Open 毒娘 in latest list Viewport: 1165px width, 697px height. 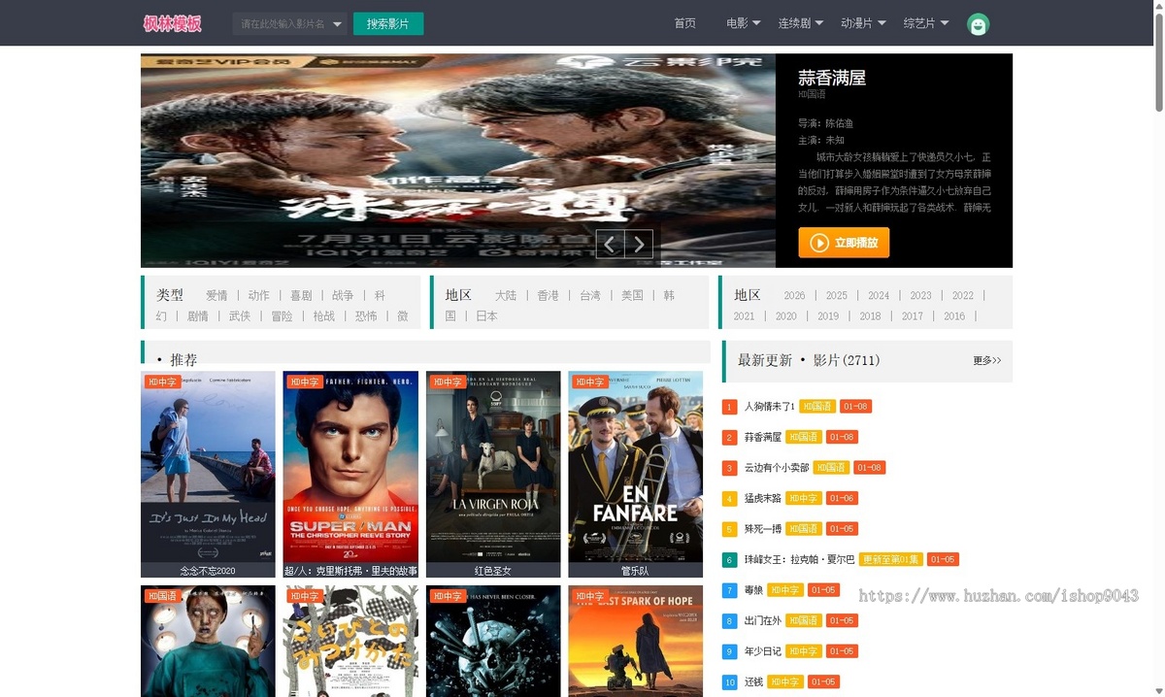pos(753,590)
